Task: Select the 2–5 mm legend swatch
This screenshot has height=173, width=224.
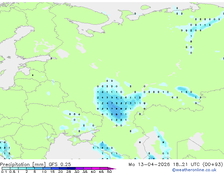Action: (30, 168)
